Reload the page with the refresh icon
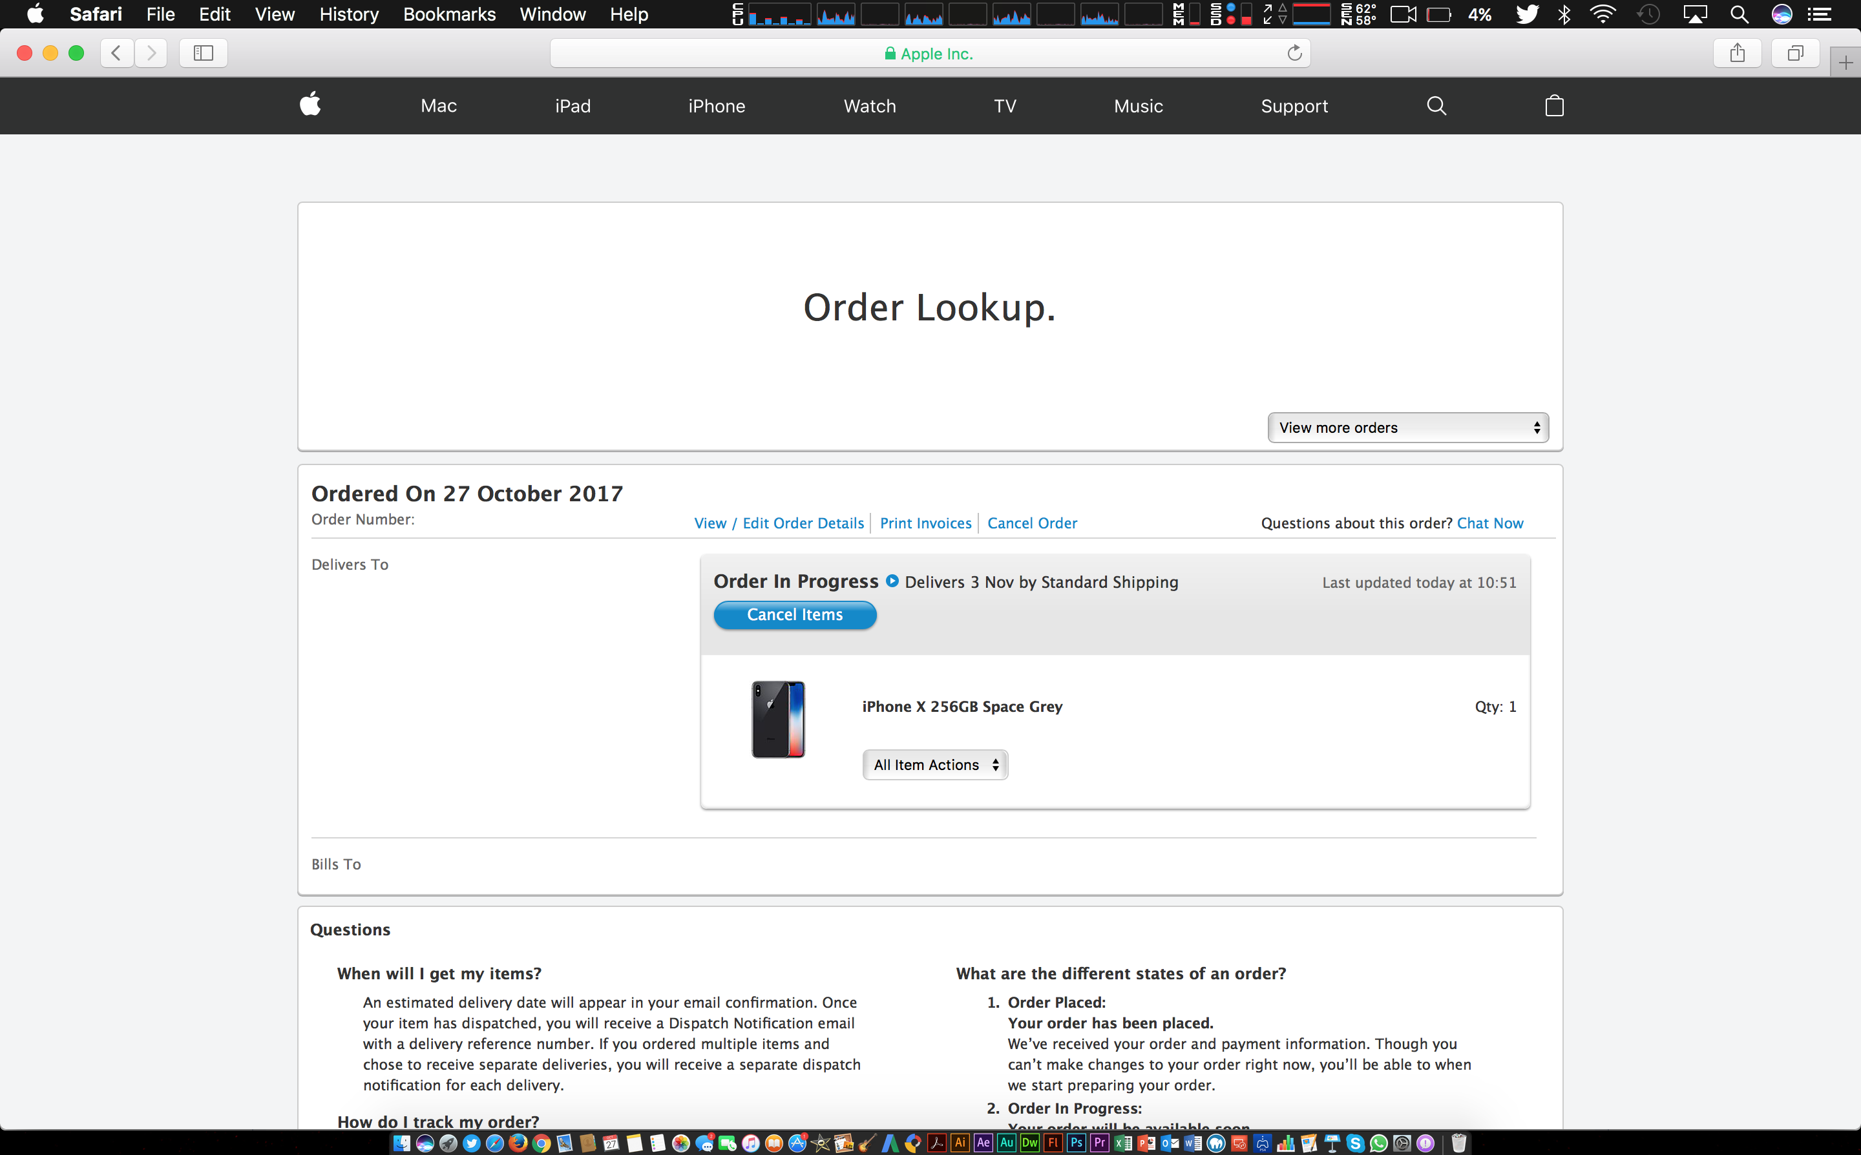This screenshot has height=1155, width=1861. (x=1294, y=53)
